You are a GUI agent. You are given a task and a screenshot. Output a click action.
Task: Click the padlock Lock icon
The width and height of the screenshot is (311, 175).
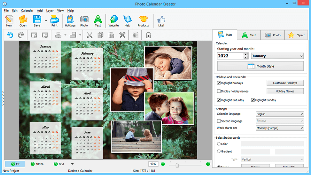pyautogui.click(x=148, y=35)
